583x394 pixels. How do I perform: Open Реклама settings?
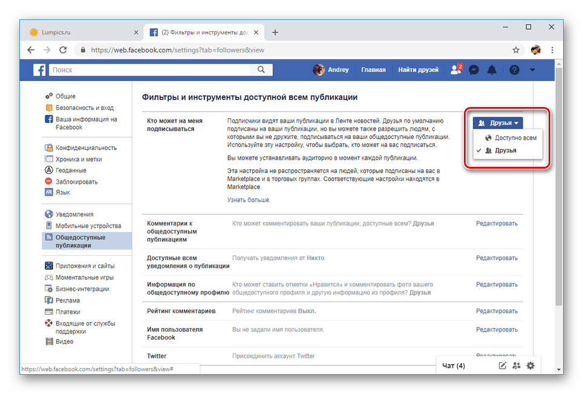pos(67,300)
